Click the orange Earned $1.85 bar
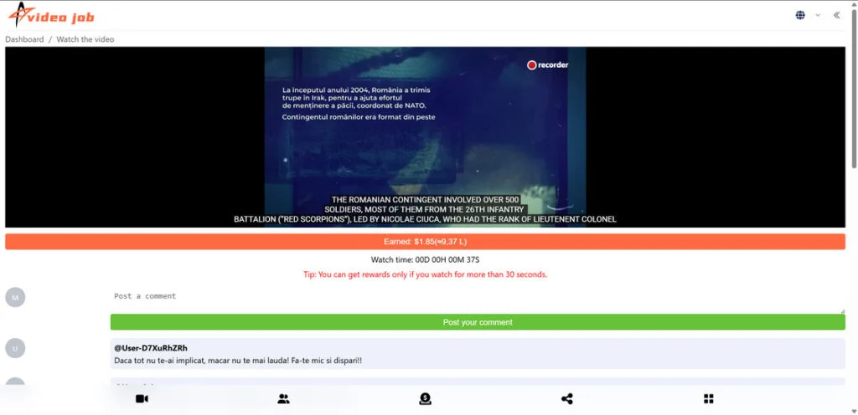The height and width of the screenshot is (415, 858). coord(425,241)
